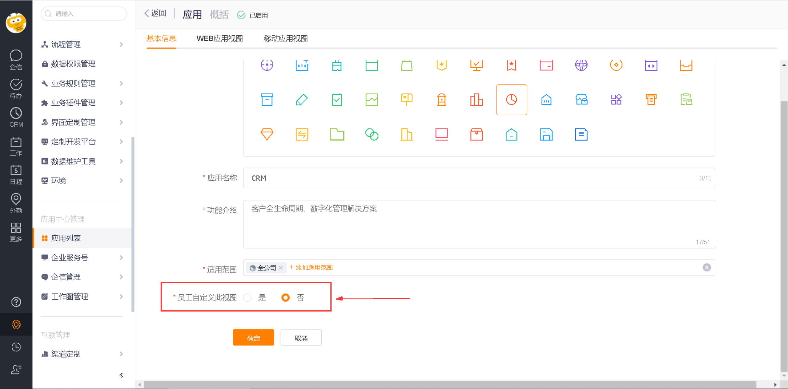Viewport: 788px width, 389px height.
Task: Open the 外勤 location icon
Action: click(16, 203)
